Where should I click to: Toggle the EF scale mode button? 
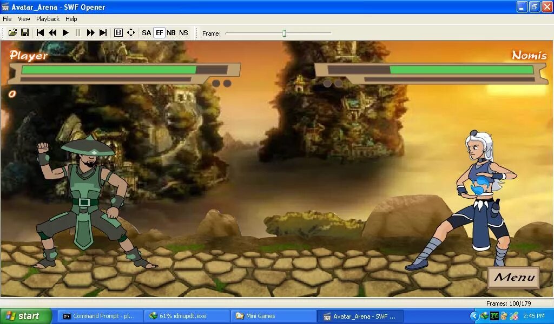tap(160, 33)
